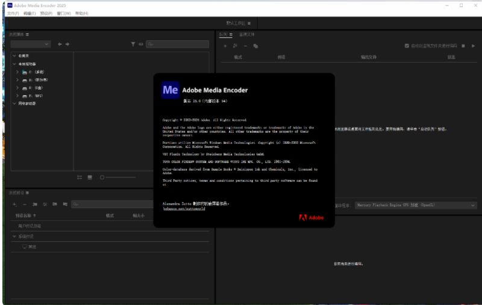Collapse the Network Drives tree section
Screen dimensions: 482x305
pos(14,103)
